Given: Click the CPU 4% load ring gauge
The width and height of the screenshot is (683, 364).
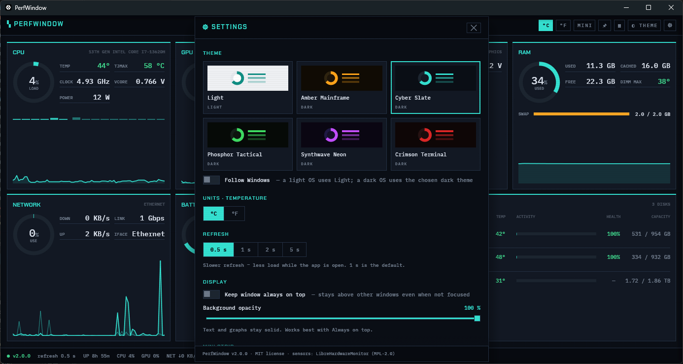Looking at the screenshot, I should coord(34,82).
